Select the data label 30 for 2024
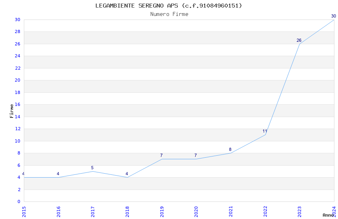This screenshot has width=338, height=219. [x=334, y=16]
